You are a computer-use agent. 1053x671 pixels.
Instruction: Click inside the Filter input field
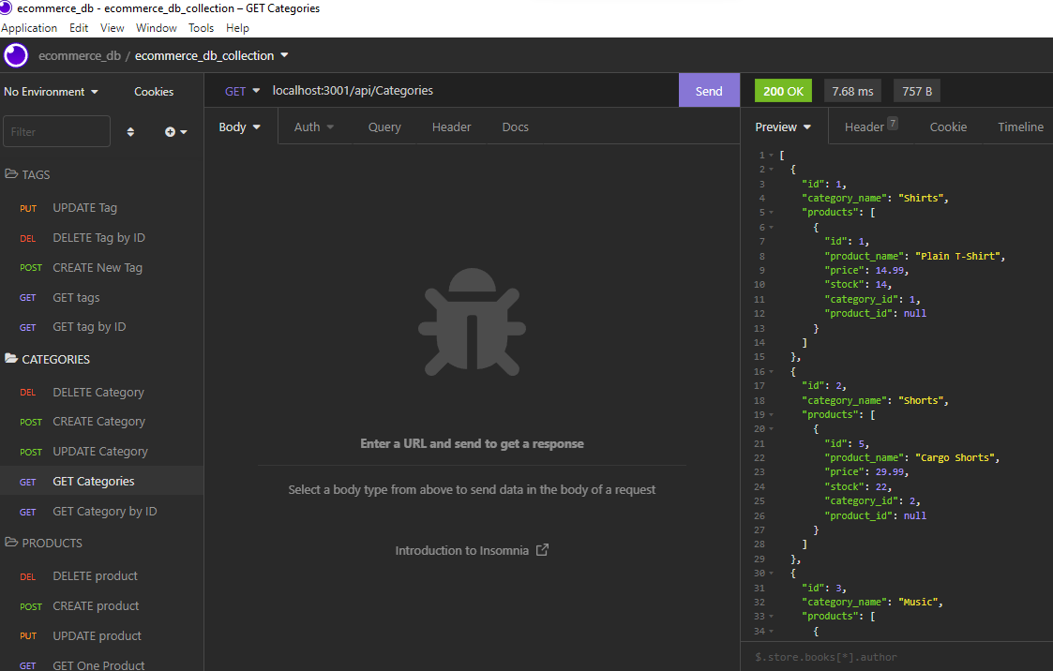[x=56, y=131]
